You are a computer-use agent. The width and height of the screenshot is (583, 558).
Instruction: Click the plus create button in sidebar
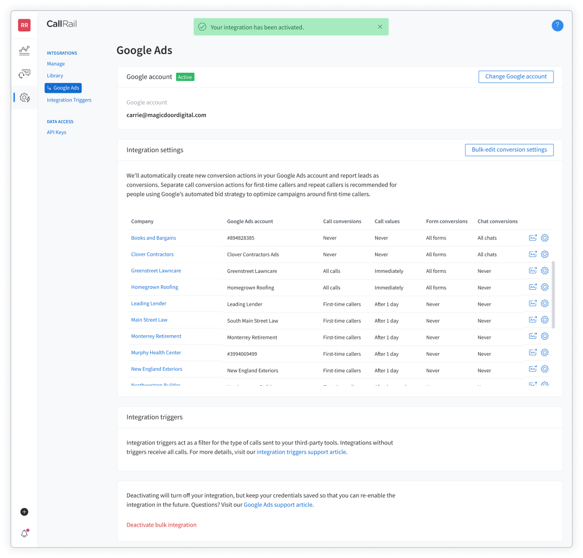tap(24, 512)
